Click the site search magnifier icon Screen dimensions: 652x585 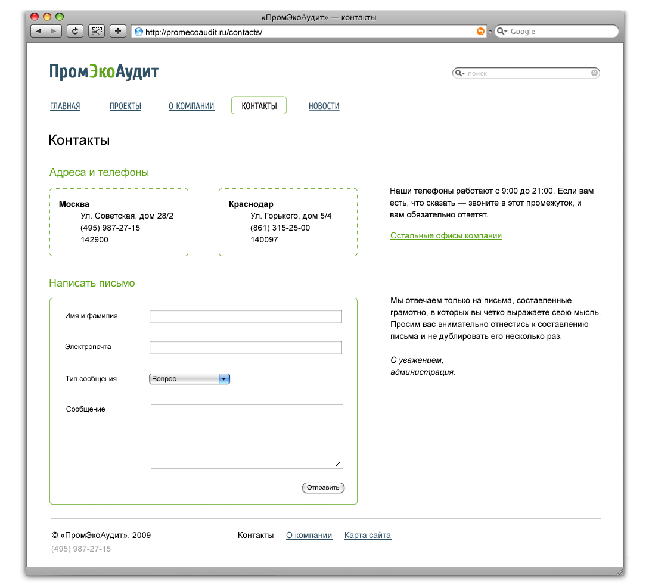pyautogui.click(x=459, y=73)
